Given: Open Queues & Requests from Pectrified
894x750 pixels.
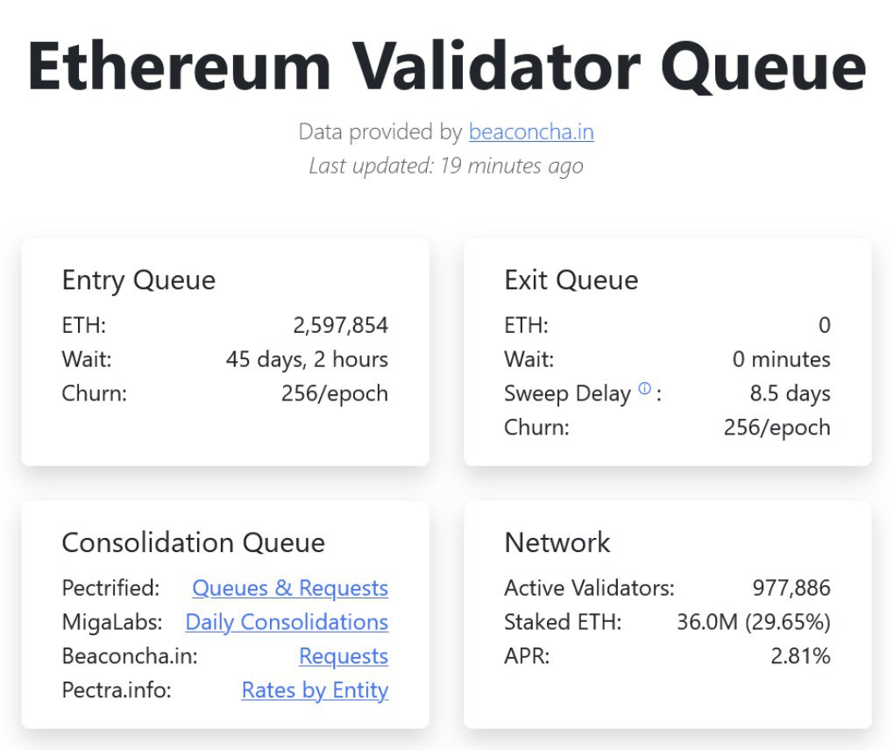Looking at the screenshot, I should tap(289, 588).
